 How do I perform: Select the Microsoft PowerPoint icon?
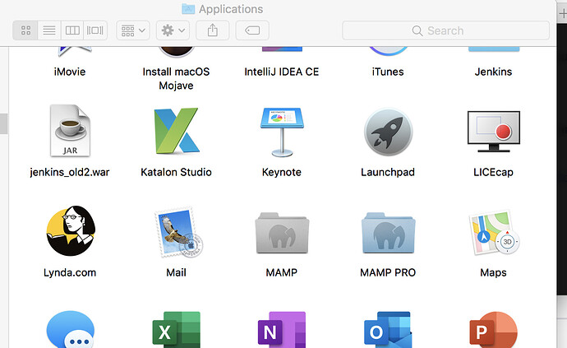494,330
